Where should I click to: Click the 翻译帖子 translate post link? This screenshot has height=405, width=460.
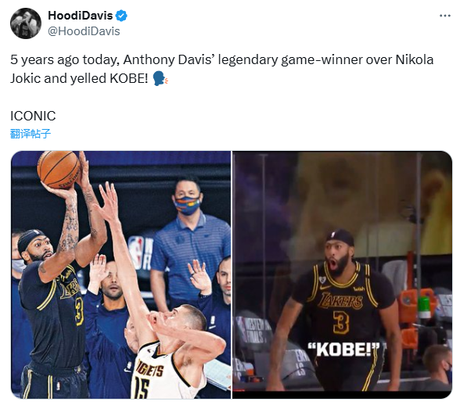[x=31, y=134]
